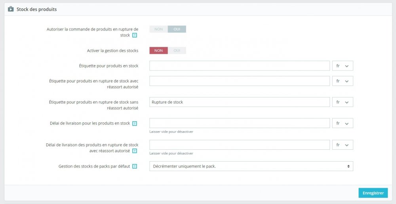Screen dimensions: 396x204
Task: Click help icon for out-of-stock ordering
Action: (x=135, y=35)
